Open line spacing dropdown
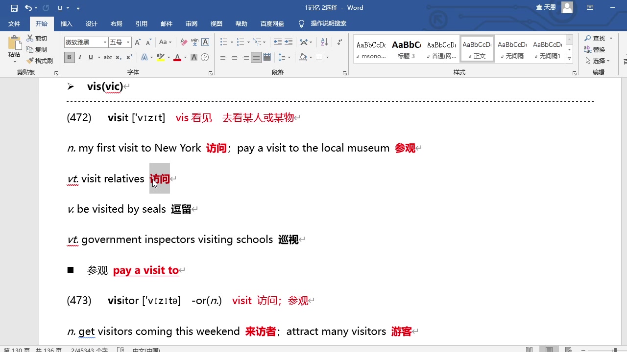Viewport: 627px width, 352px height. tap(285, 58)
